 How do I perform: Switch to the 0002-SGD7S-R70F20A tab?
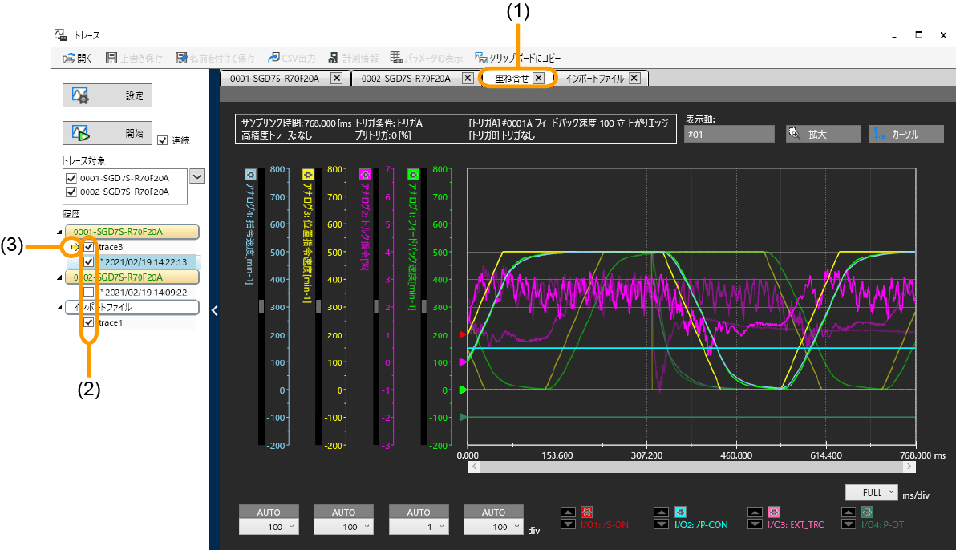(405, 78)
